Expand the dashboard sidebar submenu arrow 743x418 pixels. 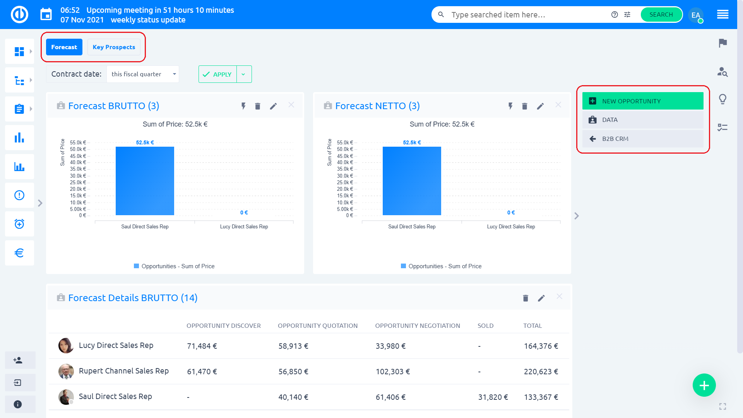pyautogui.click(x=31, y=51)
